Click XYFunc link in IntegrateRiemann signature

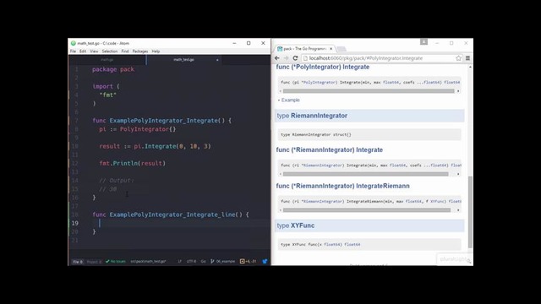coord(438,201)
